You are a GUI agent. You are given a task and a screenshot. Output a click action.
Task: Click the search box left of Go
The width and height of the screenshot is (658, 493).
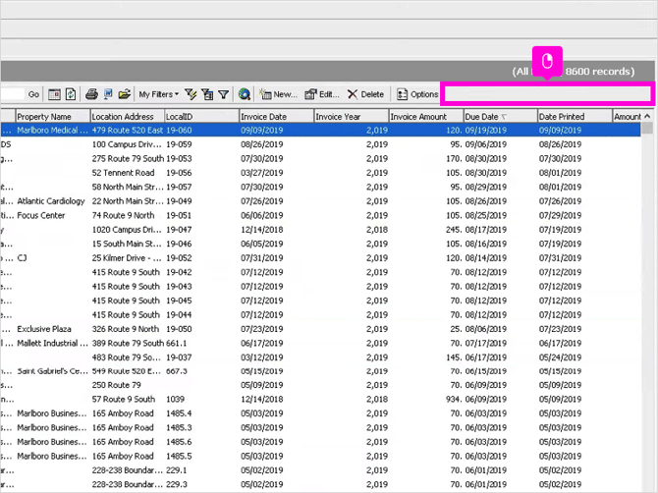[x=13, y=94]
